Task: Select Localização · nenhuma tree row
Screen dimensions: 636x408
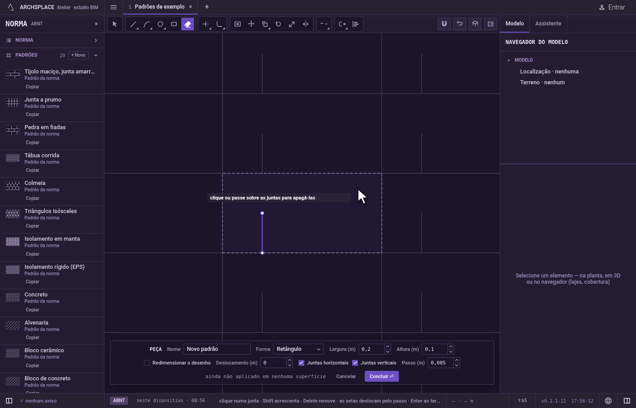Action: (x=549, y=72)
